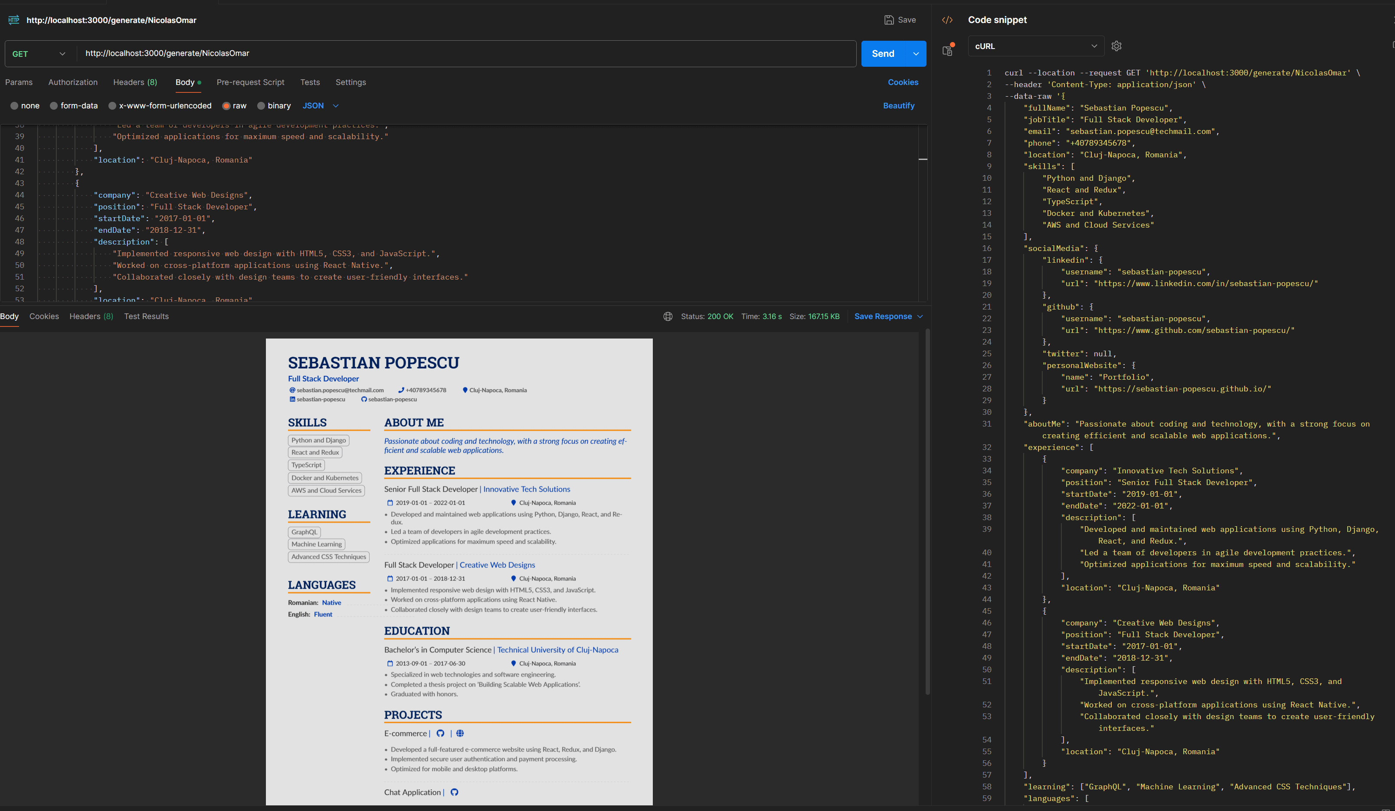Select the binary radio option
1395x811 pixels.
click(261, 106)
